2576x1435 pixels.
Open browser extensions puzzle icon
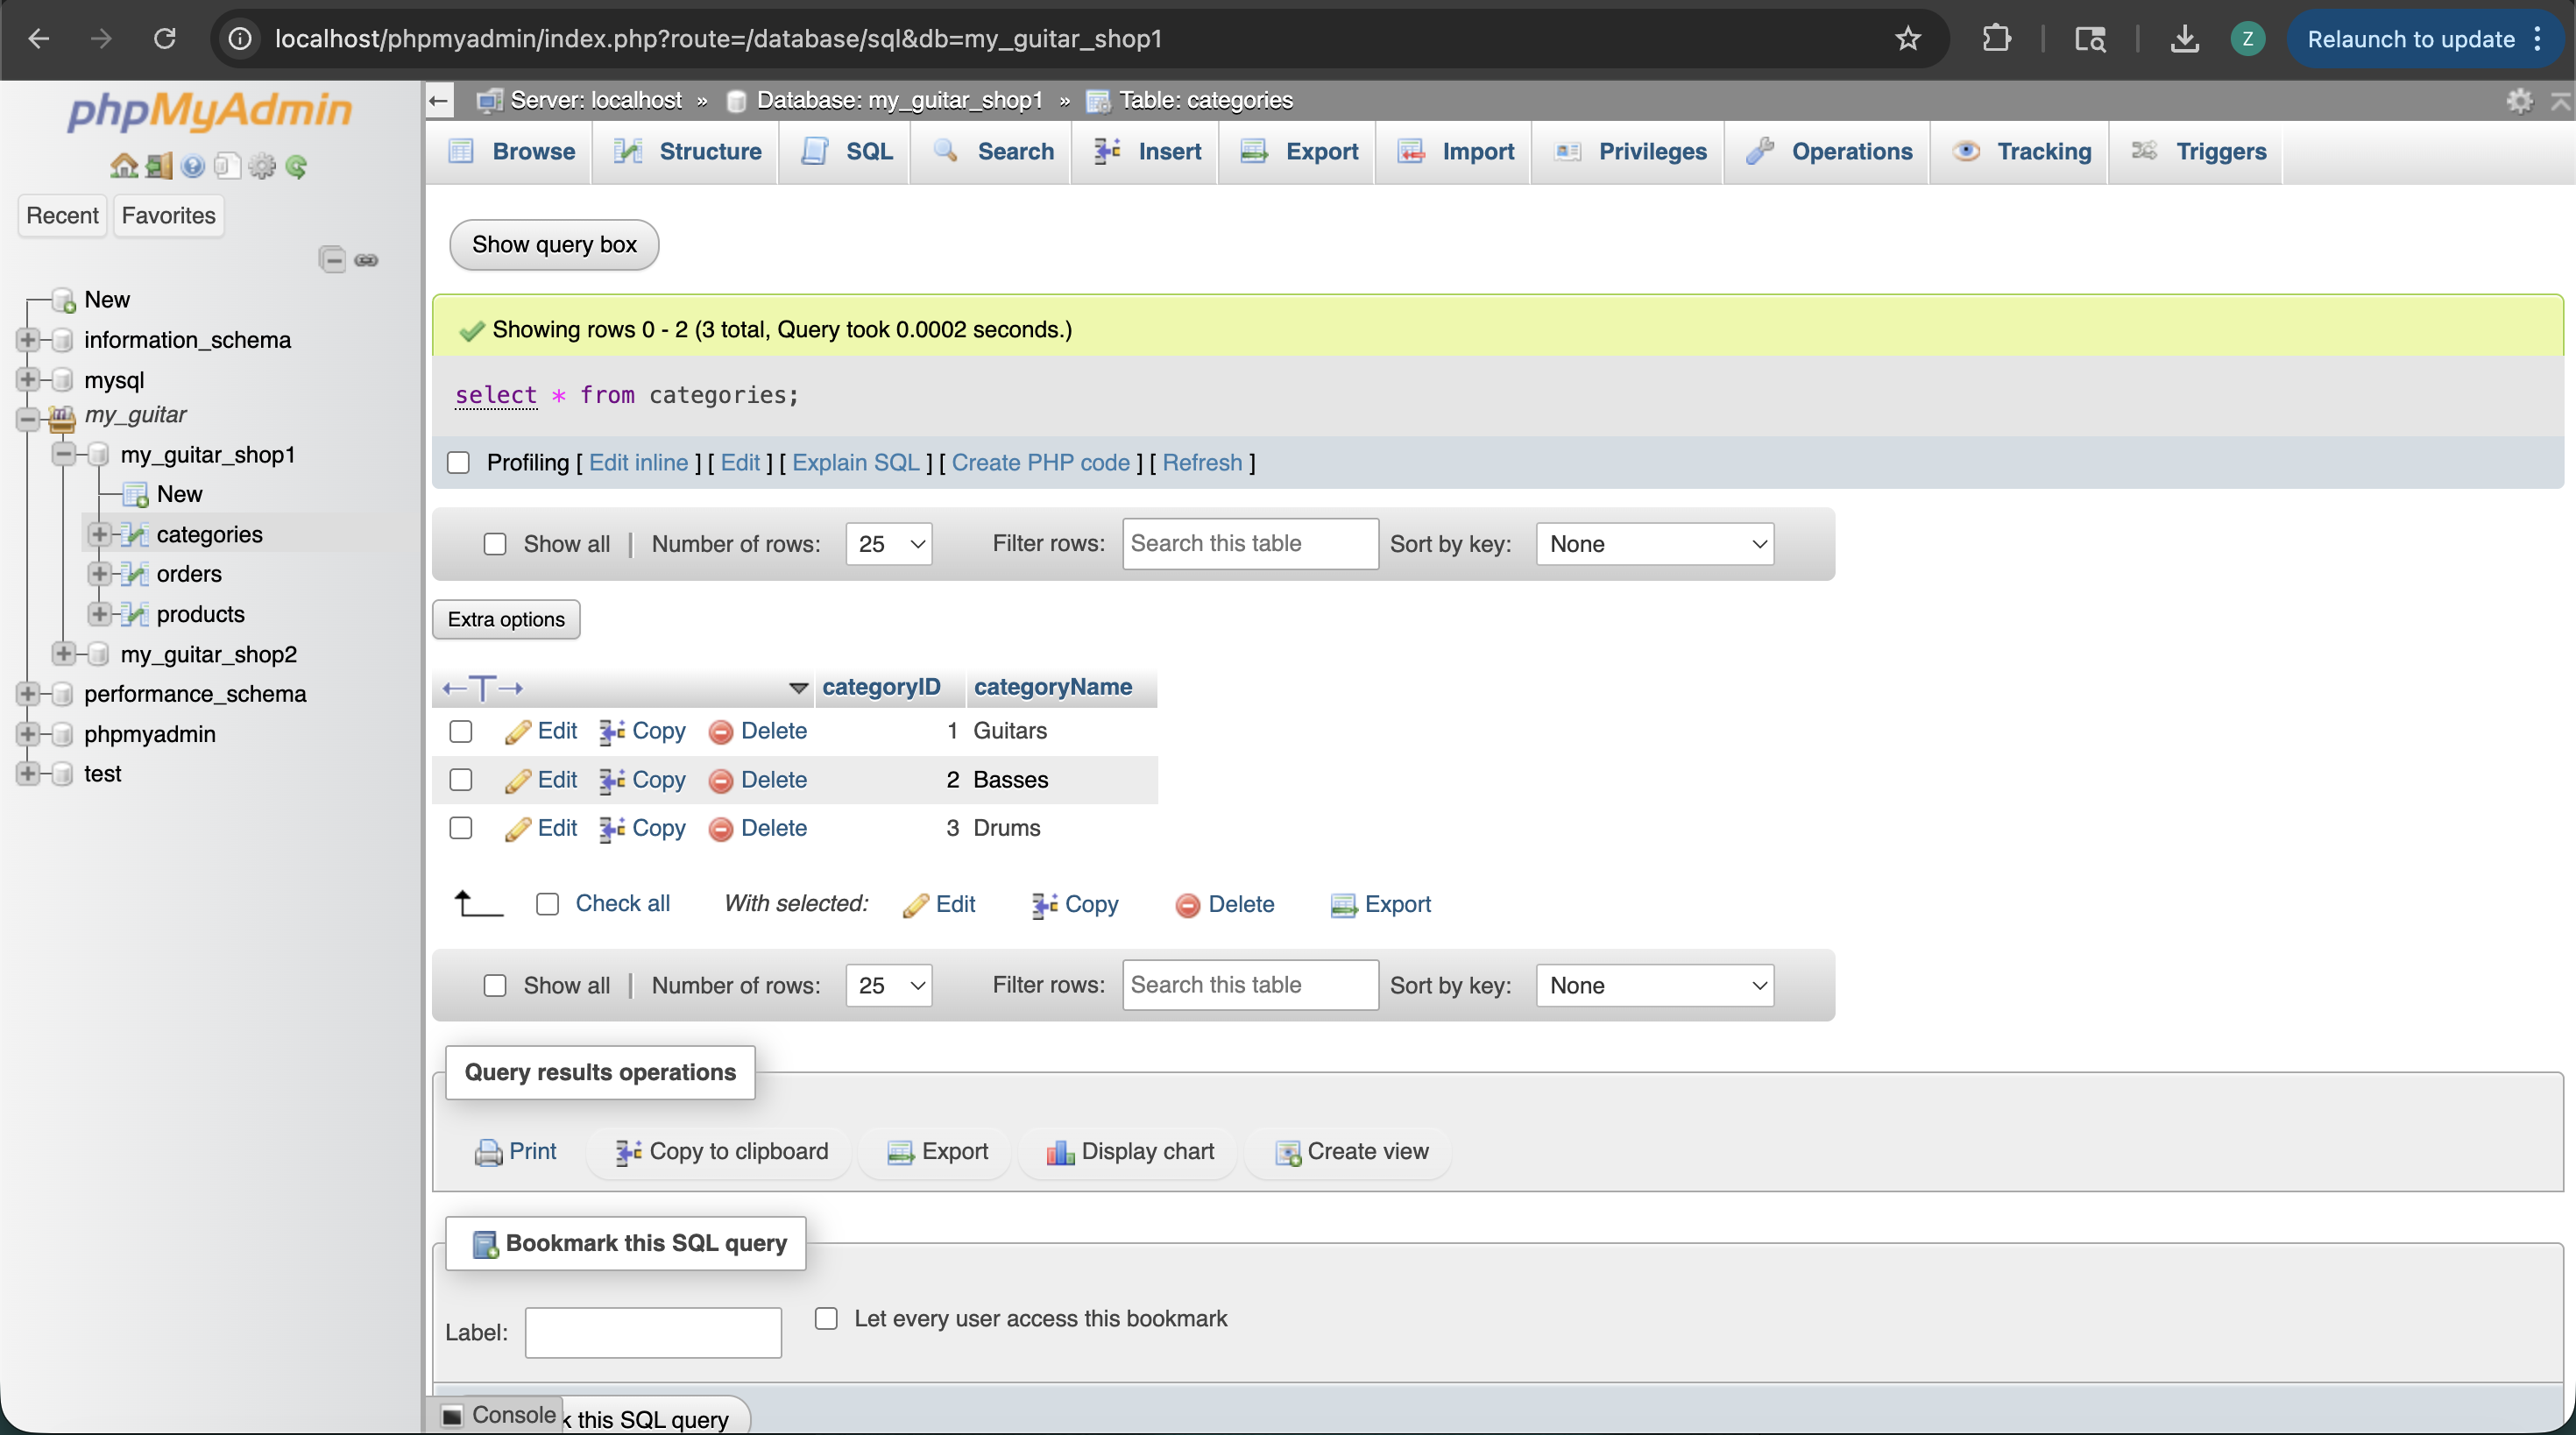(x=1996, y=39)
